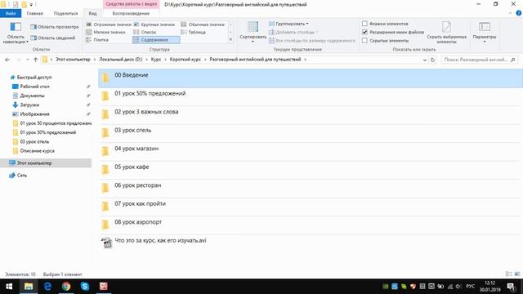Open Skype from taskbar
The height and width of the screenshot is (294, 523).
click(x=85, y=287)
